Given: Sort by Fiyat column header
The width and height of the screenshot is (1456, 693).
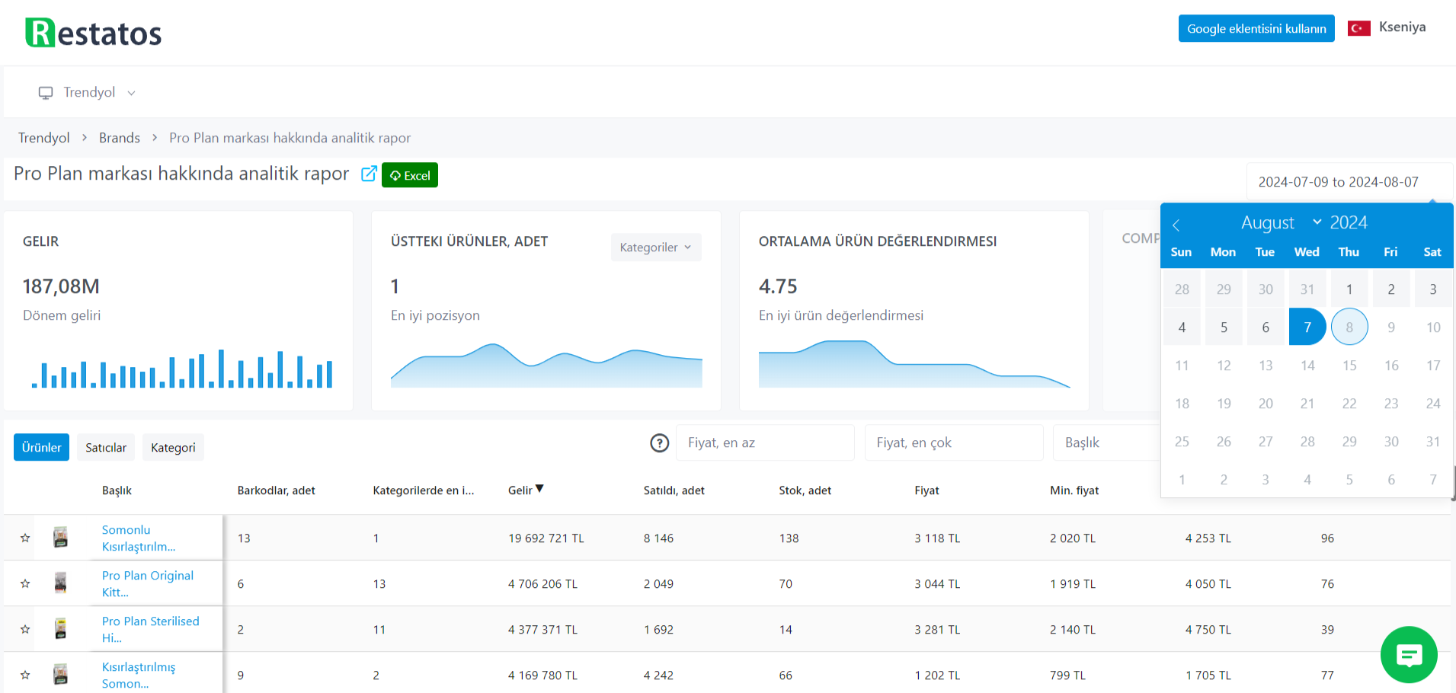Looking at the screenshot, I should (x=926, y=490).
